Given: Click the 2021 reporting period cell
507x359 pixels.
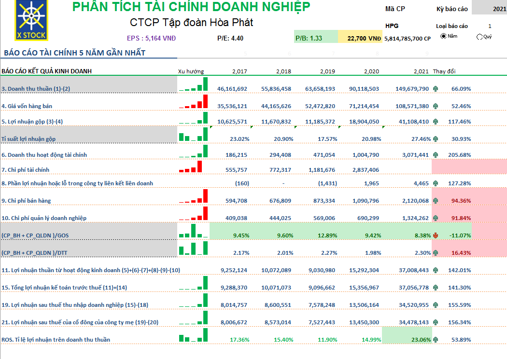Looking at the screenshot, I should tap(489, 7).
